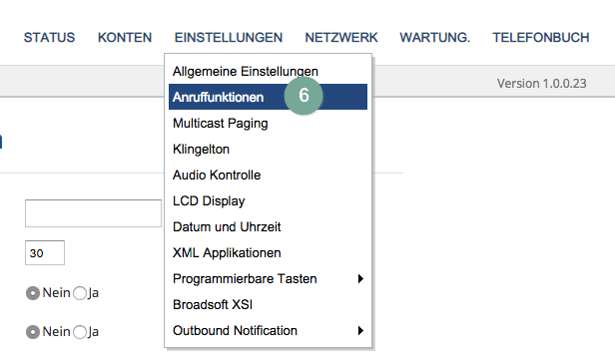Open the KONTEN menu
This screenshot has height=363, width=615.
click(125, 38)
